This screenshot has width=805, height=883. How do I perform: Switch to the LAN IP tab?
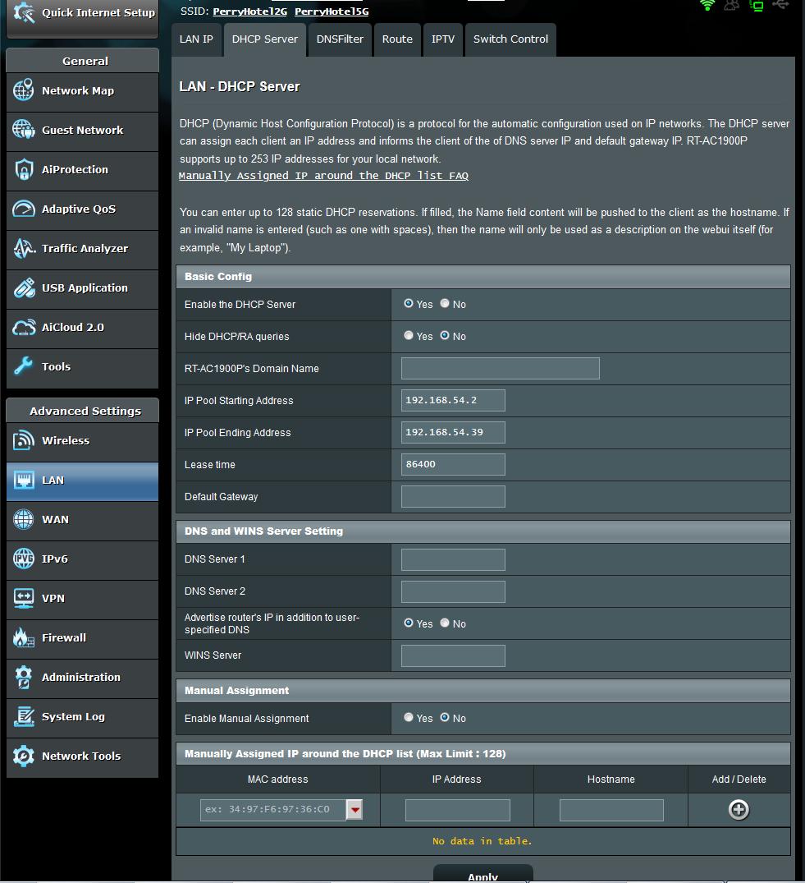point(196,39)
